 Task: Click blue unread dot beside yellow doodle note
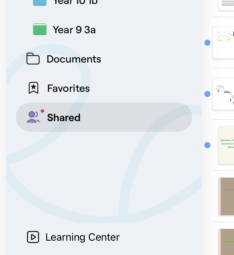click(207, 43)
